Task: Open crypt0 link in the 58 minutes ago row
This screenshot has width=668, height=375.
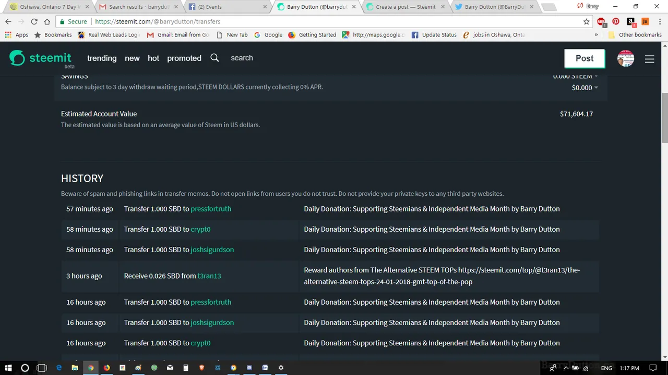Action: pyautogui.click(x=200, y=229)
